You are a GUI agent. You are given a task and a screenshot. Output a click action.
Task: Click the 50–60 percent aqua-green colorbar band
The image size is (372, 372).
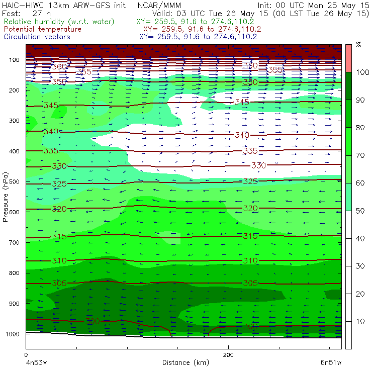coord(348,197)
